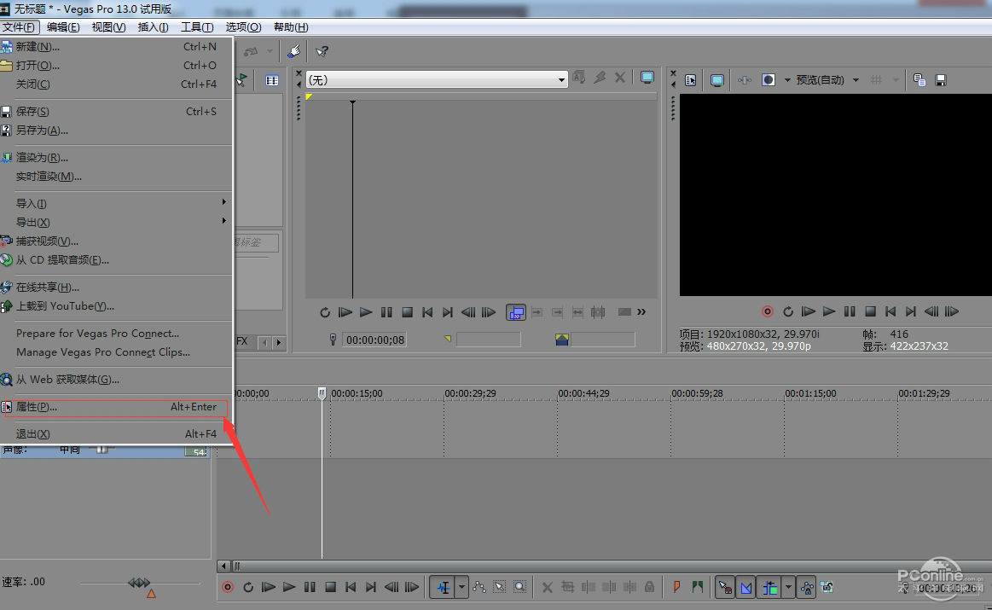This screenshot has height=610, width=992.
Task: Toggle loop playback on timeline transport
Action: [x=248, y=587]
